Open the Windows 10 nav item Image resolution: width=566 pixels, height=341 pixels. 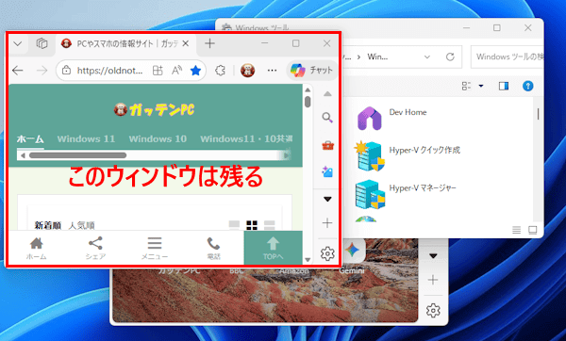pos(158,139)
